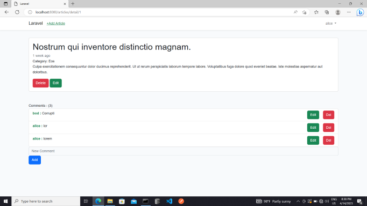Reload the current page
This screenshot has height=206, width=367.
pos(17,12)
